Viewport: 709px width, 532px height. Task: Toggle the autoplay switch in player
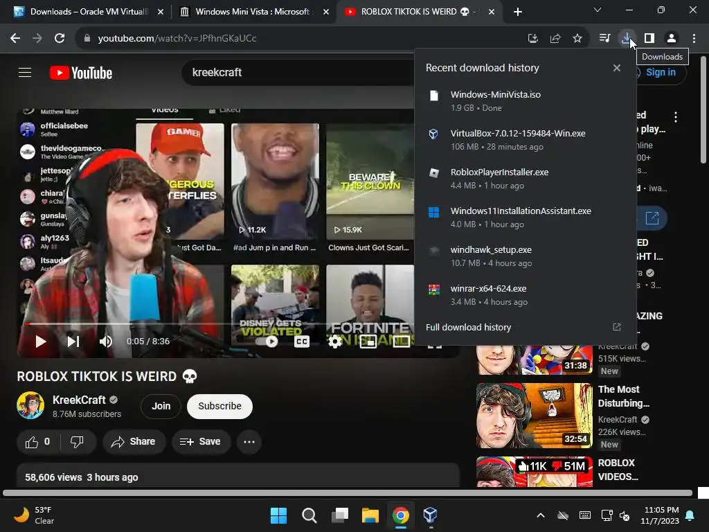coord(267,342)
